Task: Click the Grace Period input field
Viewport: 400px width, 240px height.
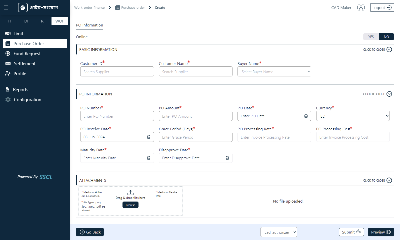Action: tap(195, 137)
